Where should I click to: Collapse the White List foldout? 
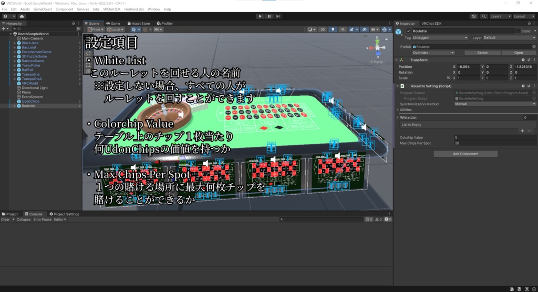397,117
